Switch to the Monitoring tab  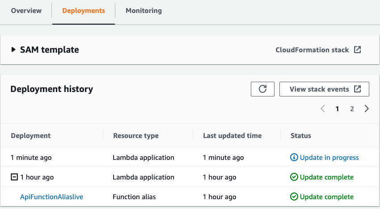144,11
